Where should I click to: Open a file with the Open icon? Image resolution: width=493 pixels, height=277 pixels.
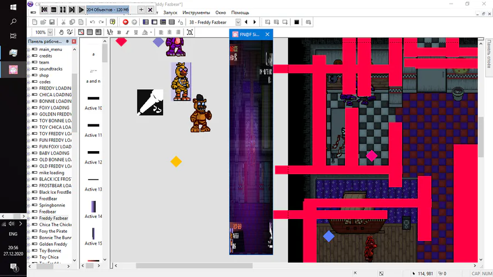click(43, 22)
